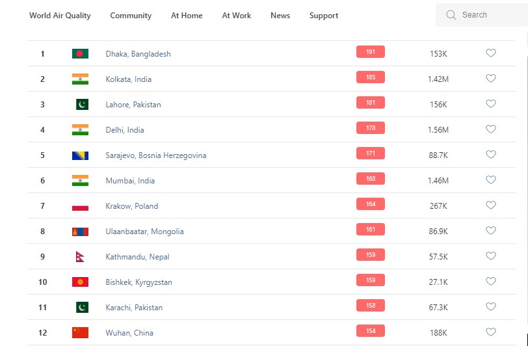Viewport: 528px width, 346px height.
Task: Click the China flag beside Wuhan
Action: click(x=80, y=333)
